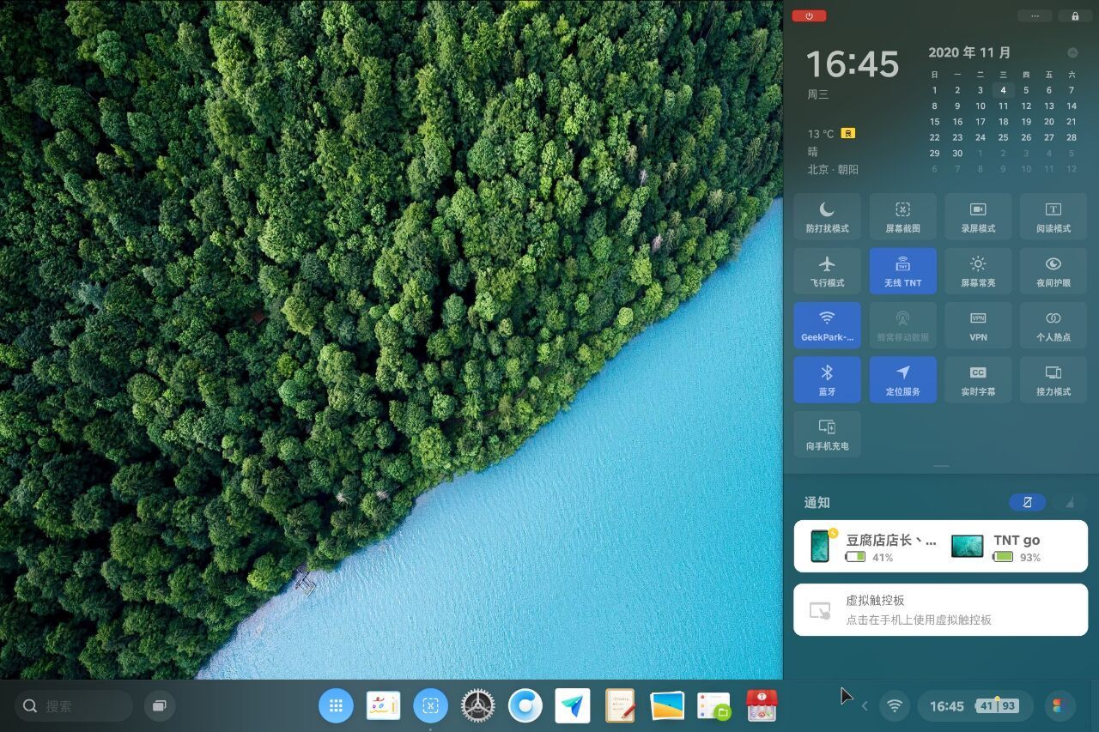This screenshot has height=732, width=1099.
Task: Disable the 定位服务 location toggle
Action: coord(902,379)
